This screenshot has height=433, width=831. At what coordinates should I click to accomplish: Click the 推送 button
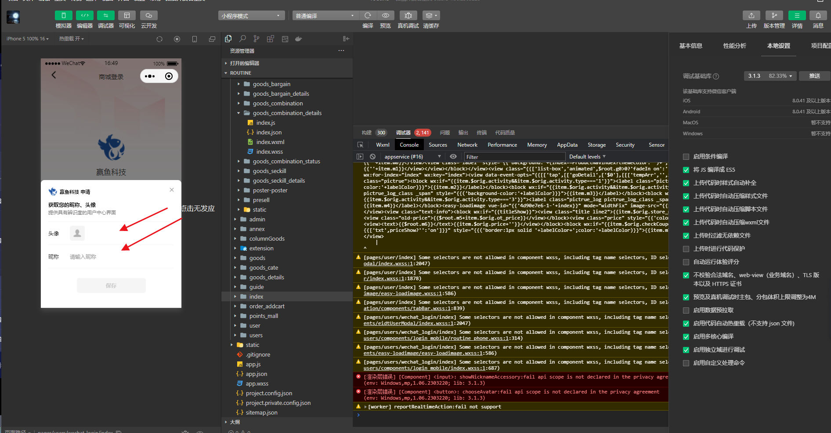[x=815, y=76]
